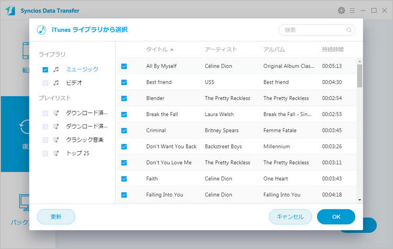Viewport: 393px width, 249px height.
Task: Select the ミュージック library item
Action: [82, 70]
